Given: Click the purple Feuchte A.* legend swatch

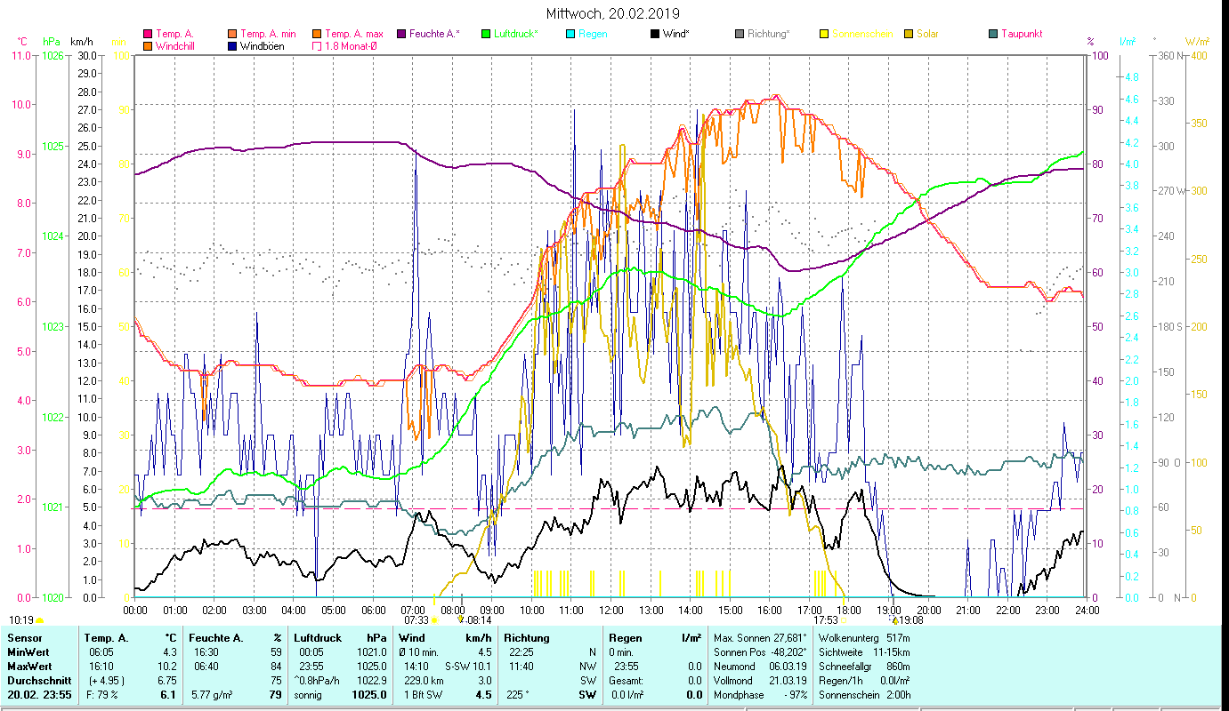Looking at the screenshot, I should tap(400, 34).
